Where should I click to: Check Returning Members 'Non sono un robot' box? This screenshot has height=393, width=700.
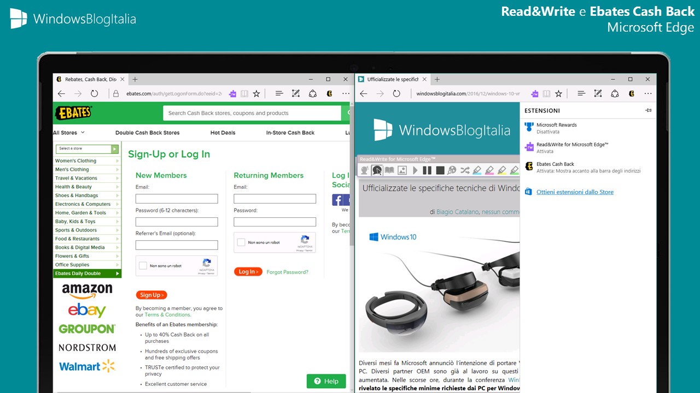(x=241, y=242)
